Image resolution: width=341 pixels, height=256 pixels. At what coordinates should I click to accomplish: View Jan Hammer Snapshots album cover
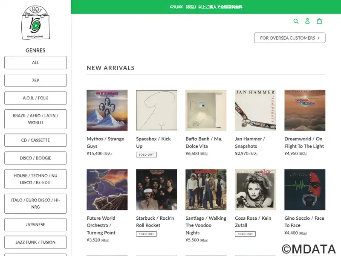(x=255, y=110)
